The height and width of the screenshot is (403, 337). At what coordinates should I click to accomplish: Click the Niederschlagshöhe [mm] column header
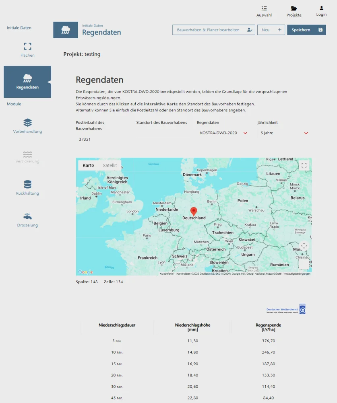(x=193, y=327)
